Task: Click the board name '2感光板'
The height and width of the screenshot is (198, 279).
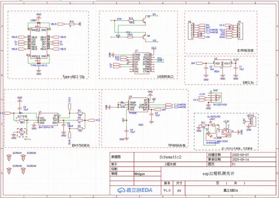Action: (170, 164)
